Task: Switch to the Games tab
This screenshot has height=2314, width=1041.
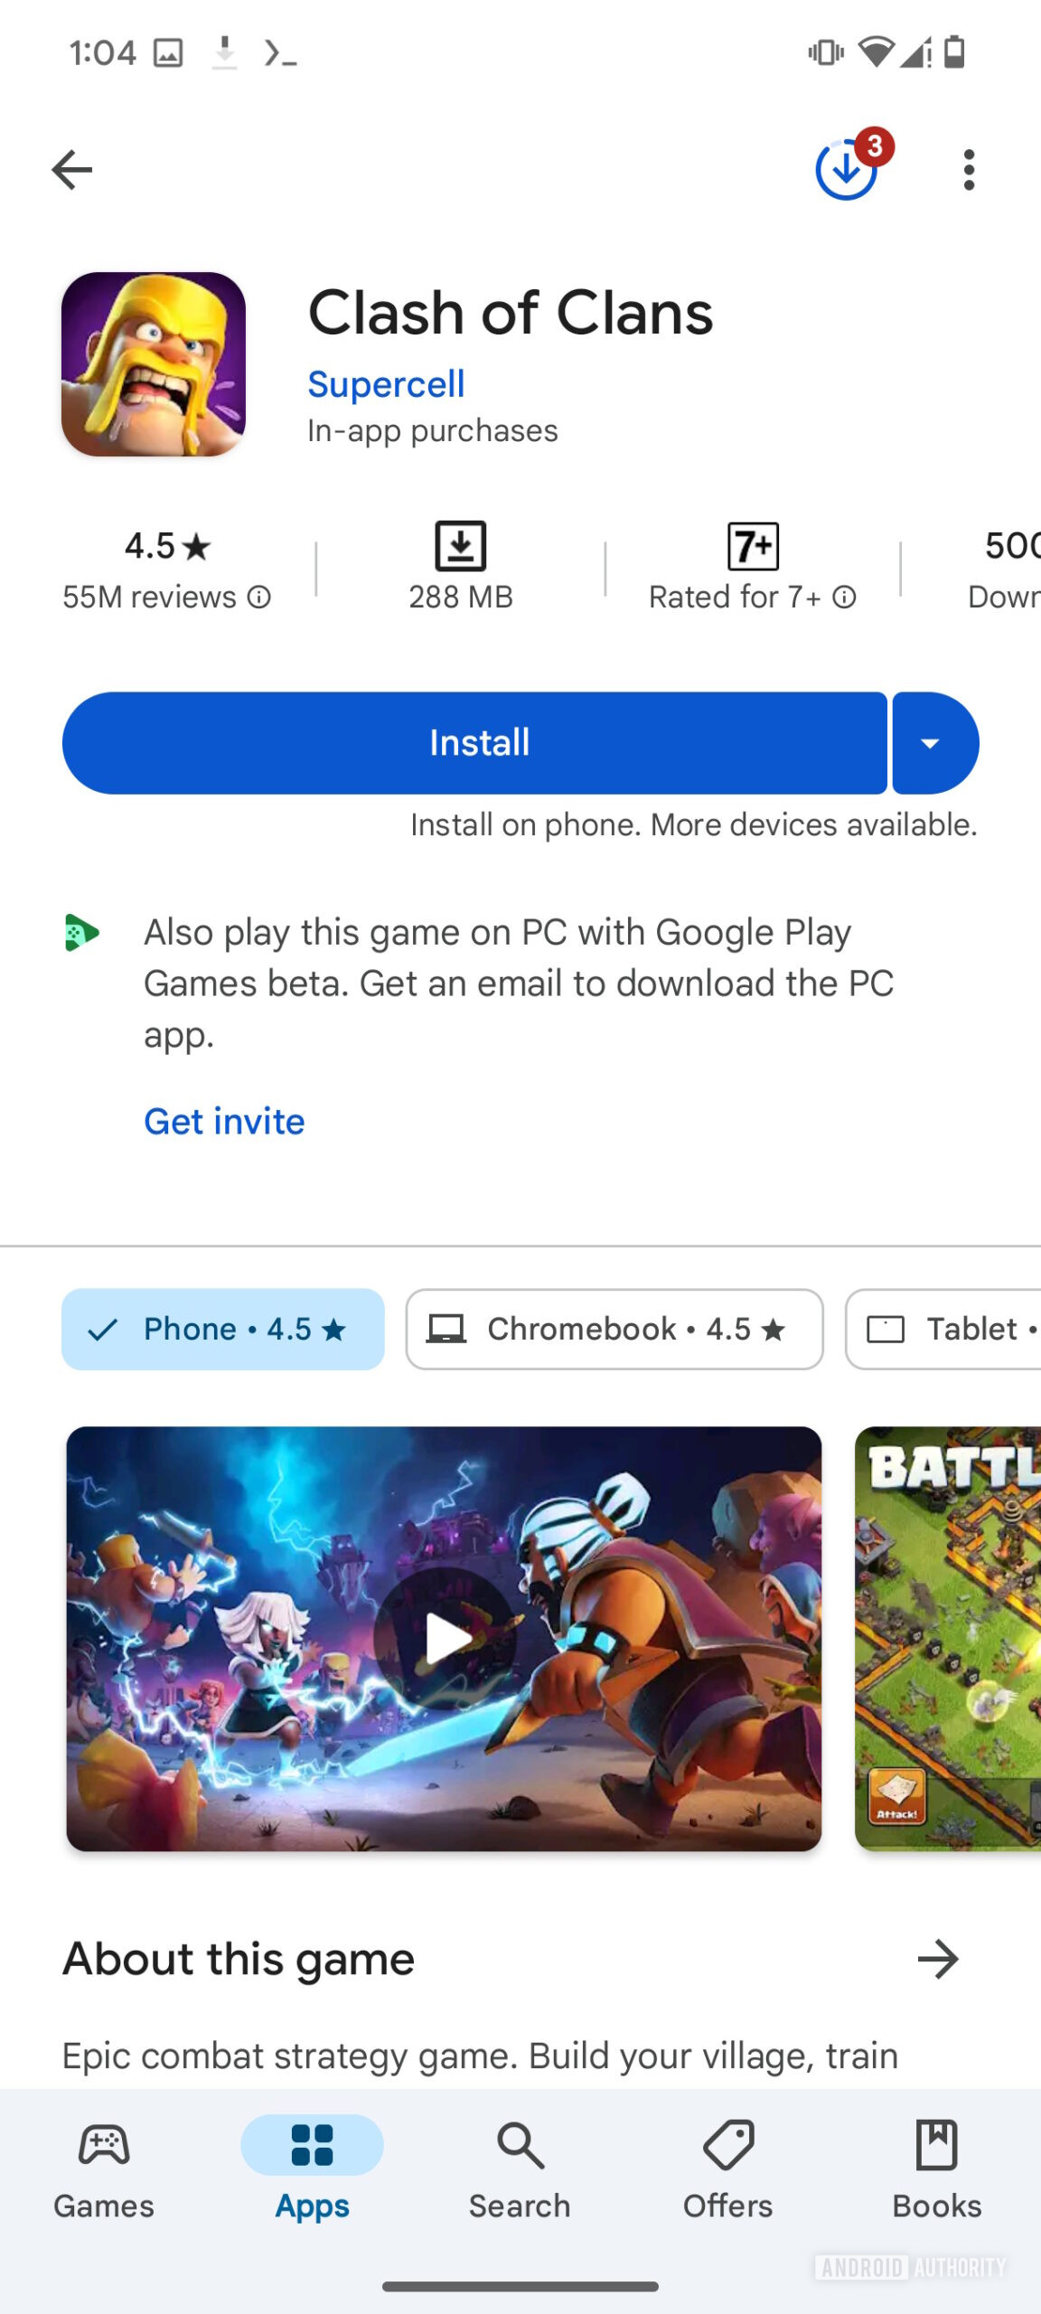Action: [104, 2169]
